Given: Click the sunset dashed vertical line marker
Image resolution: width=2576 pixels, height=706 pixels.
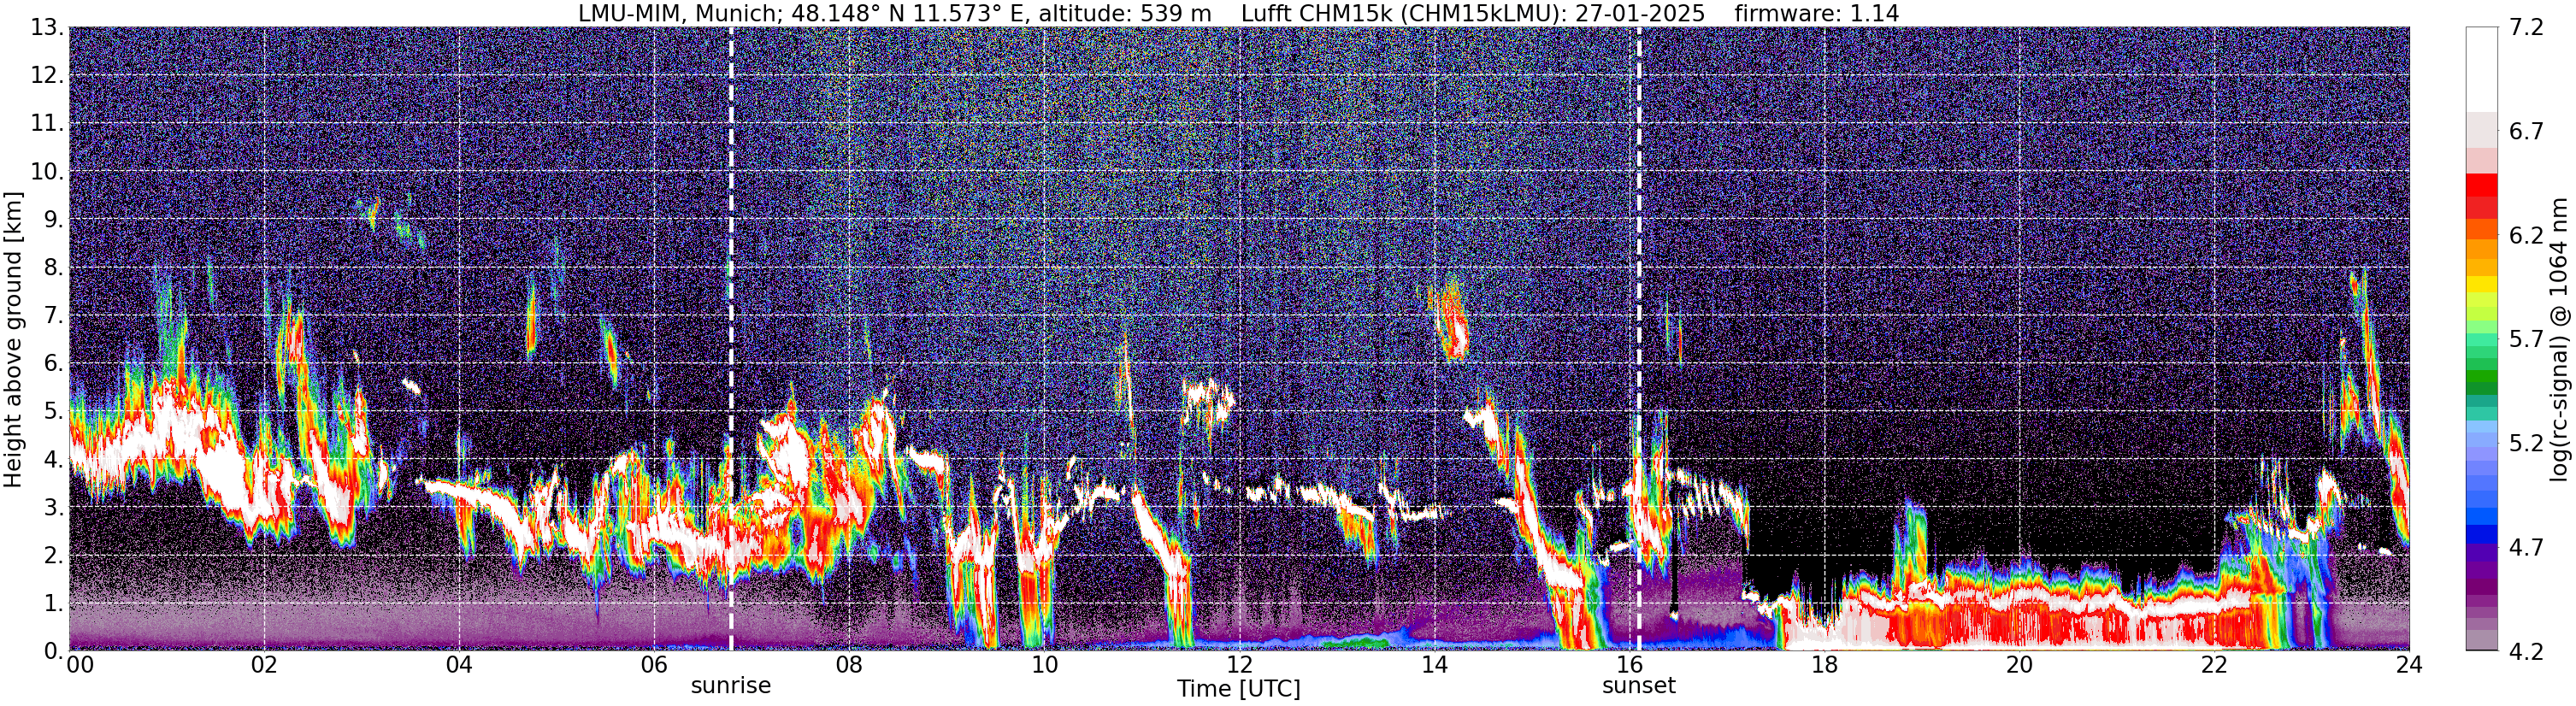Looking at the screenshot, I should [1639, 340].
